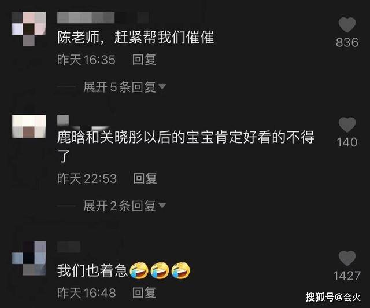The image size is (370, 308).
Task: Like the comment with 836 likes
Action: pyautogui.click(x=347, y=25)
